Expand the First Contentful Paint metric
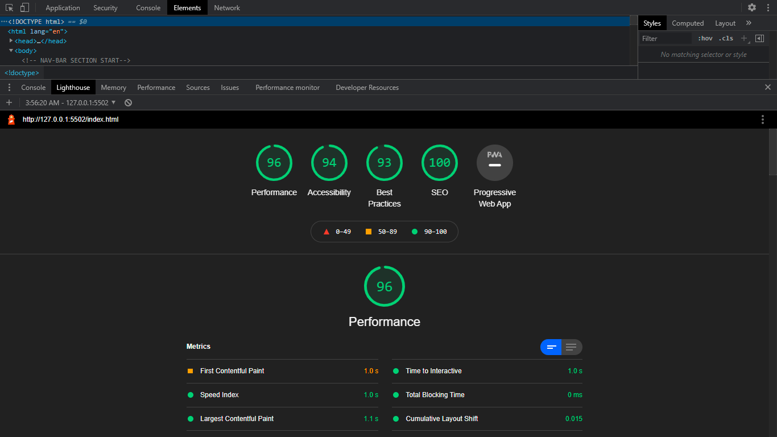 pyautogui.click(x=282, y=371)
